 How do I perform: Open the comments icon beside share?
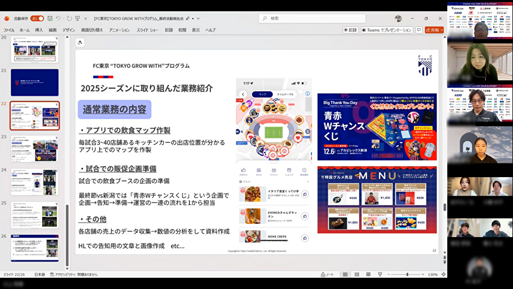pos(419,30)
